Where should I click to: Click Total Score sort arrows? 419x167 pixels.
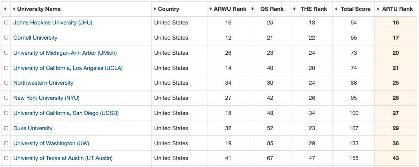[336, 9]
